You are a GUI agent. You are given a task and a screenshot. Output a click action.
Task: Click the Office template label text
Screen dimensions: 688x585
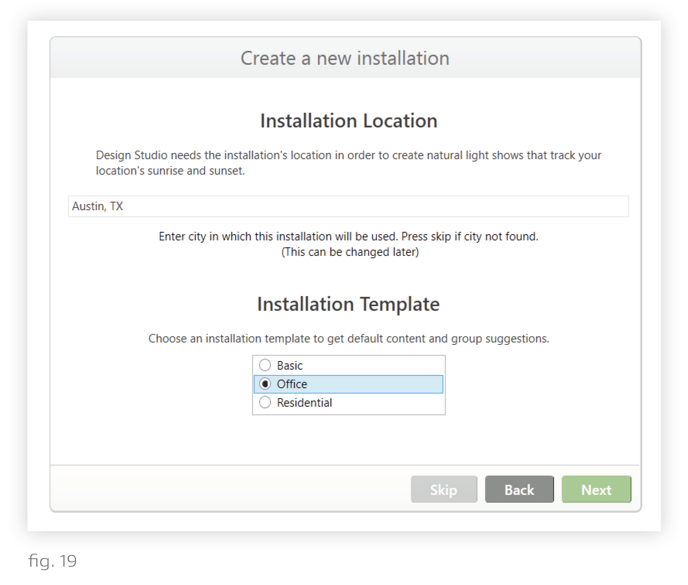coord(292,384)
